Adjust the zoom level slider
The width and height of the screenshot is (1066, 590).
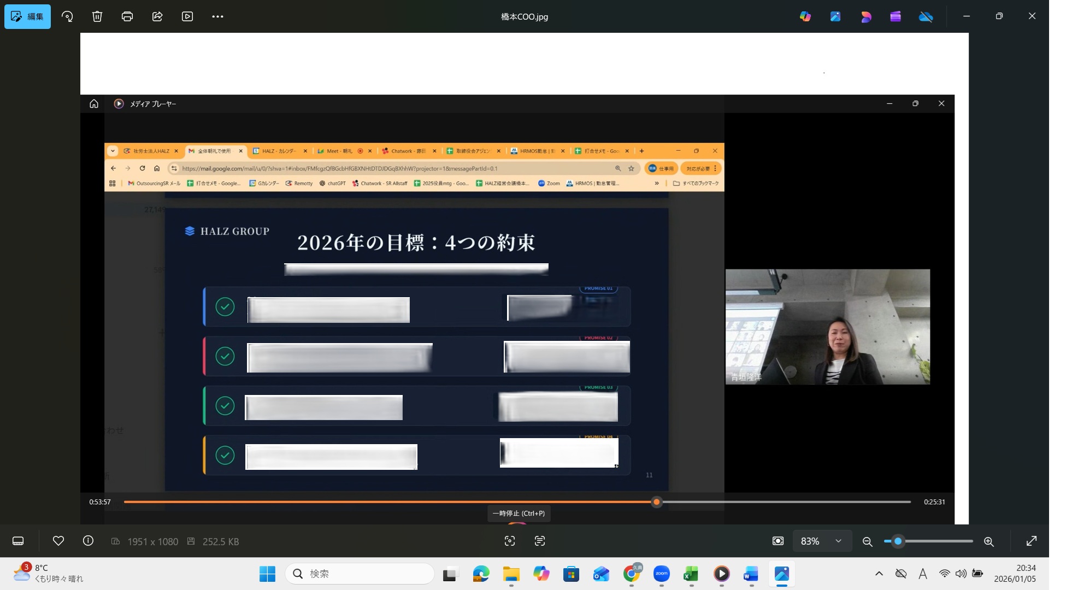[898, 541]
